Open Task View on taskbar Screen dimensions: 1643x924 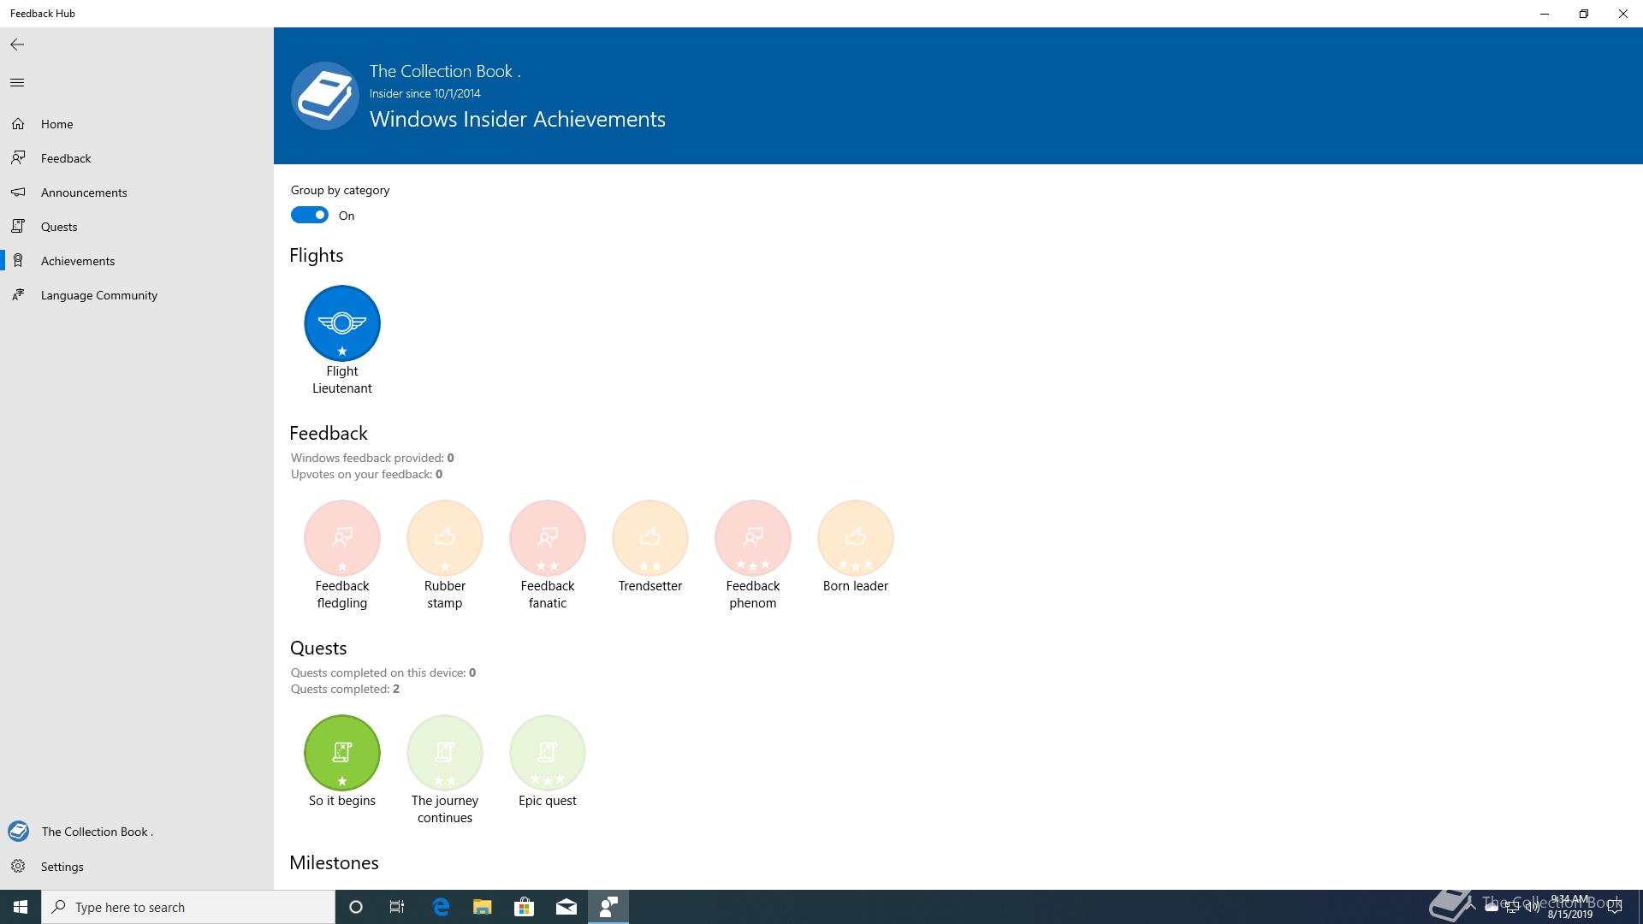[x=397, y=907]
